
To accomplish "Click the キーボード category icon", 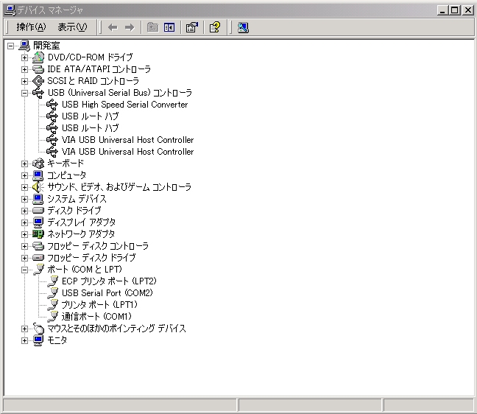I will coord(38,164).
